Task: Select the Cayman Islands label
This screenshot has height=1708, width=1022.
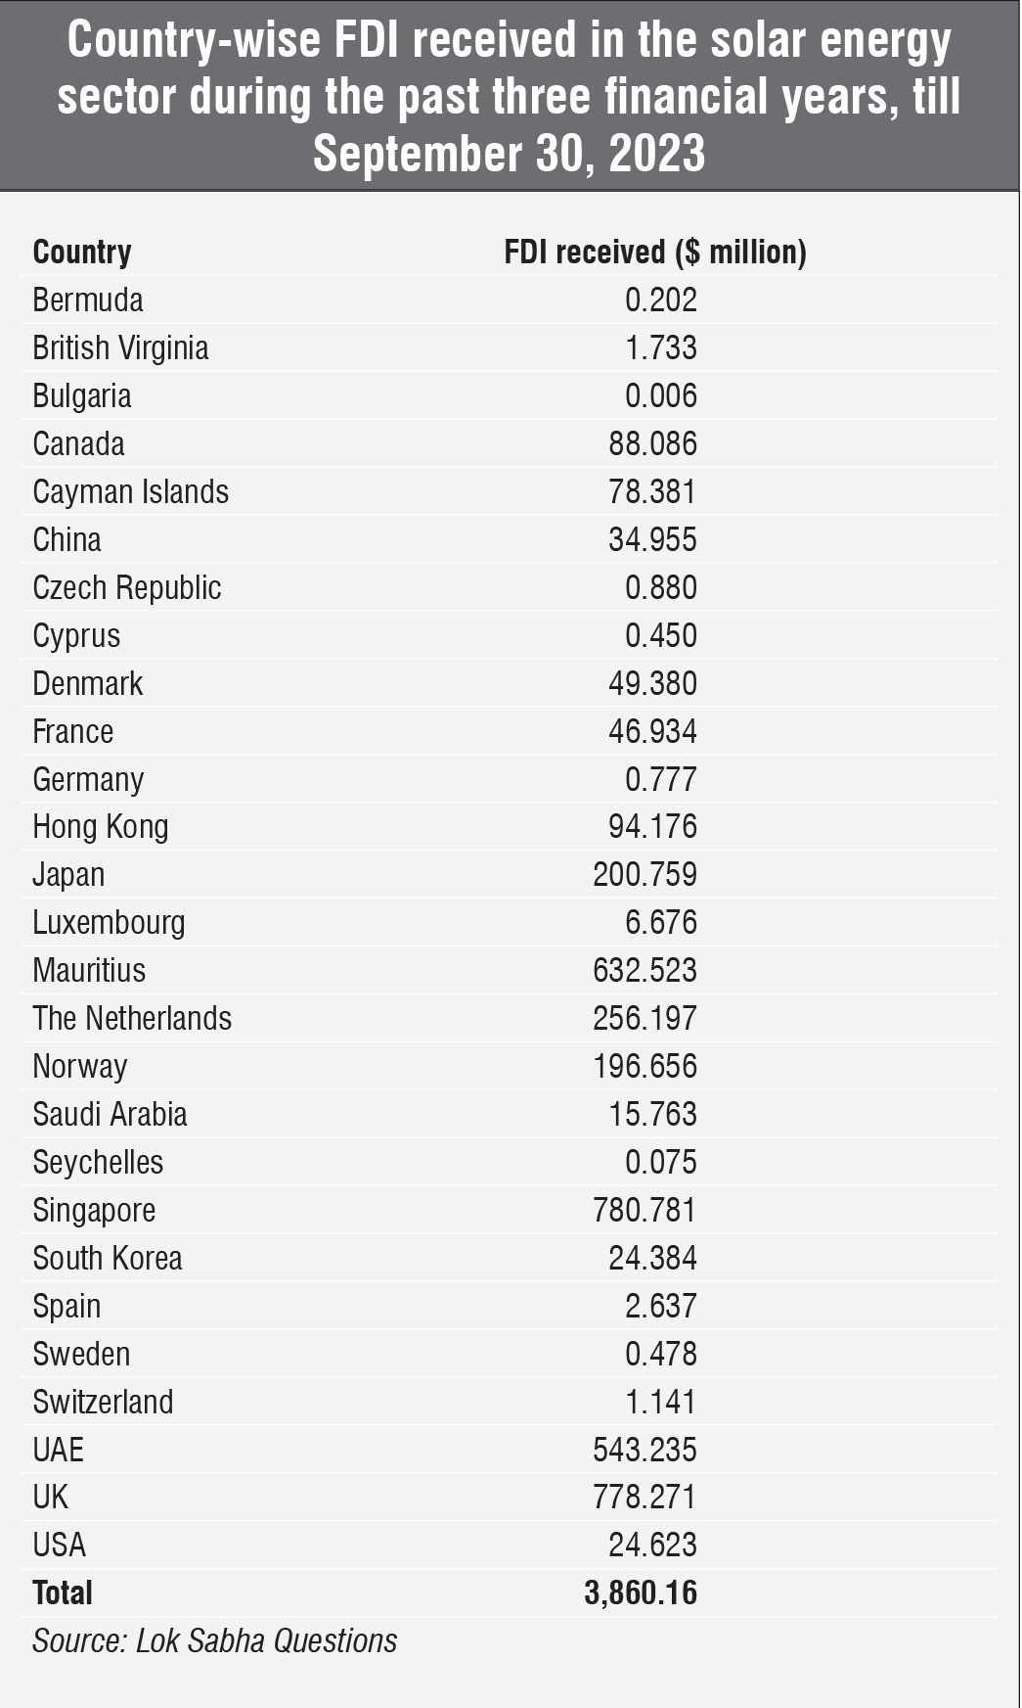Action: click(130, 492)
